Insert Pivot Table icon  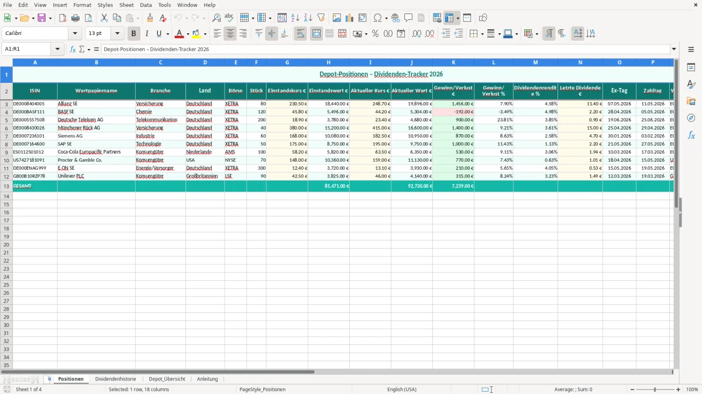(x=363, y=18)
